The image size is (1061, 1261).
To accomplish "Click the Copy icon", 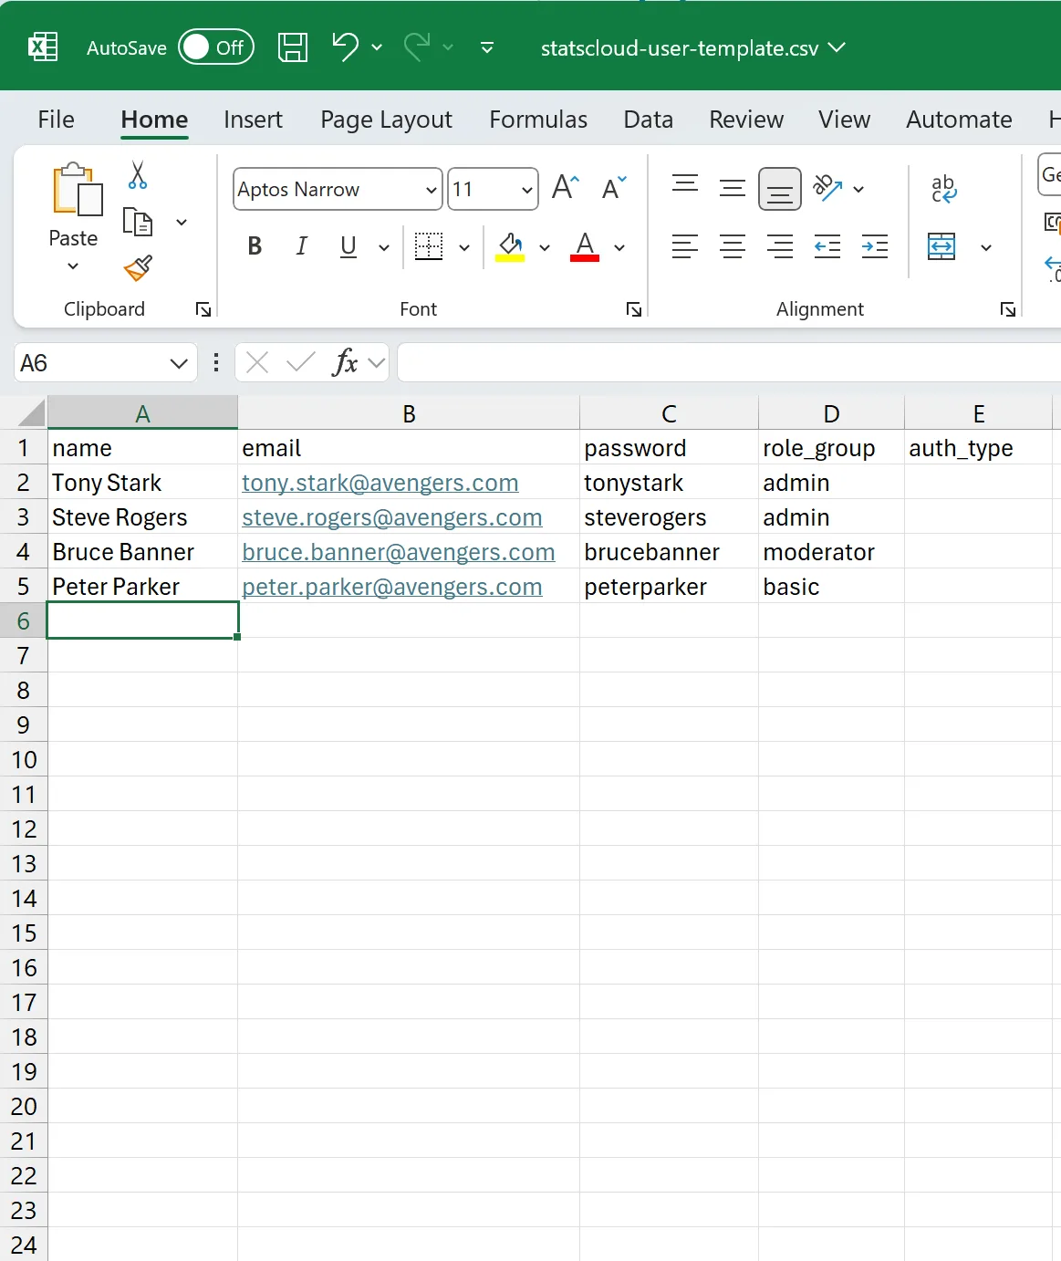I will 138,223.
